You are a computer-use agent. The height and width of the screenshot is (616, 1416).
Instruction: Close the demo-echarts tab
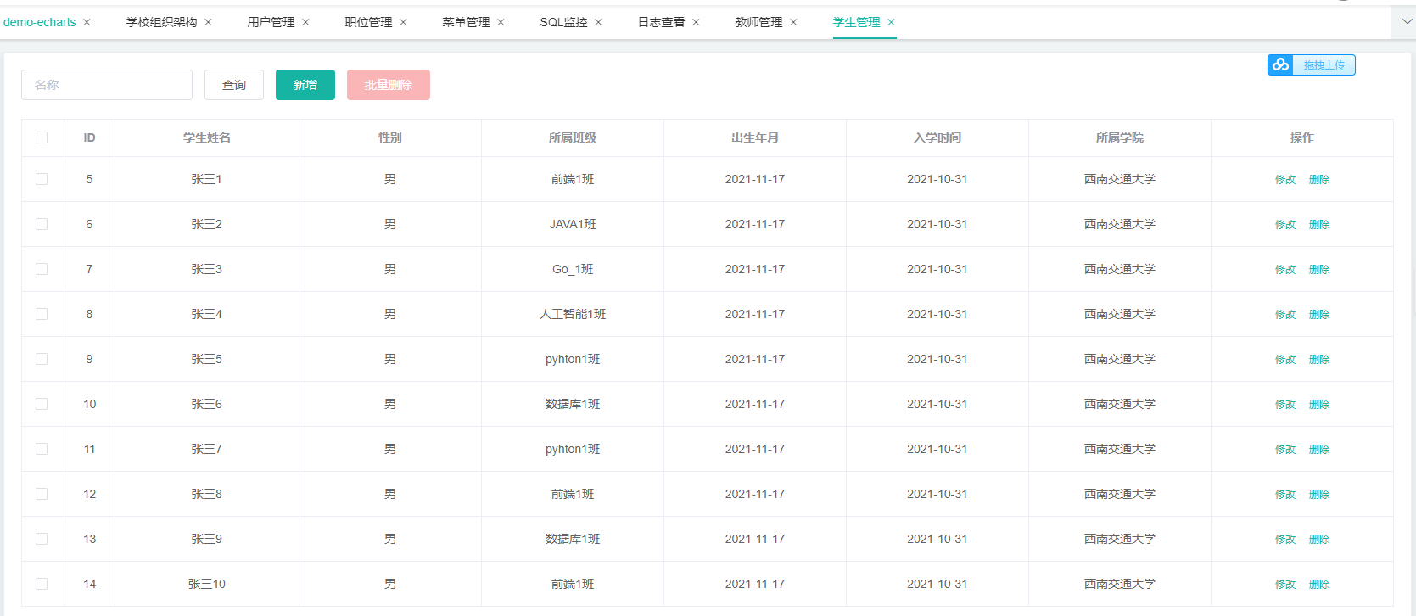[x=87, y=22]
